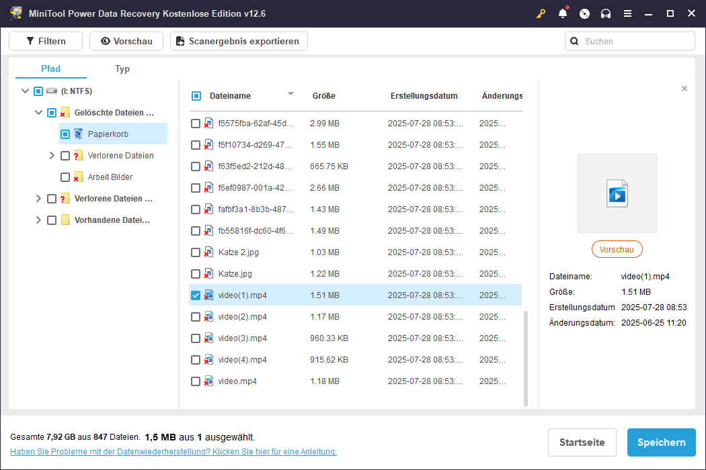Screen dimensions: 706x470
Task: Open the notification bell
Action: (x=563, y=13)
